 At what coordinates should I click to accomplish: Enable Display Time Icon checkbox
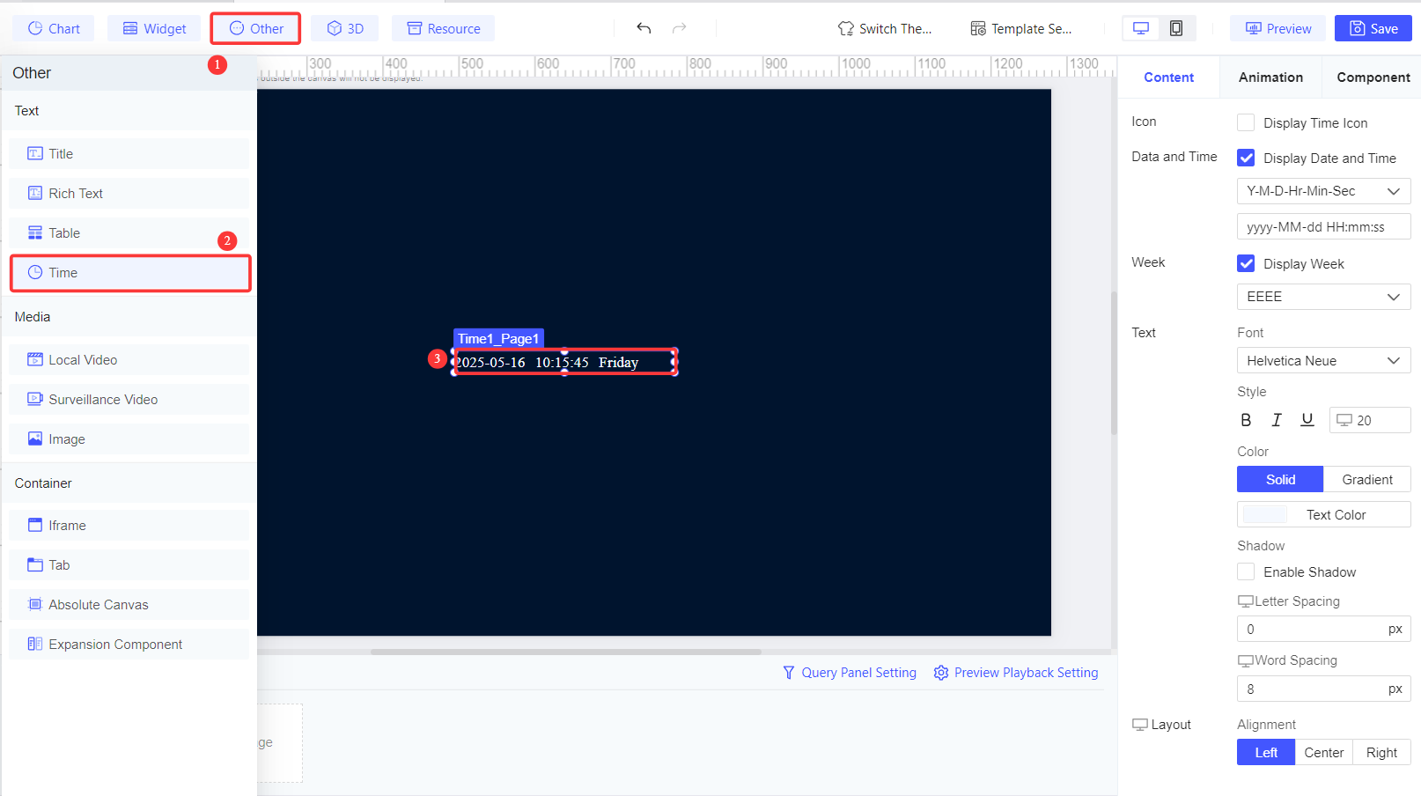[x=1246, y=122]
